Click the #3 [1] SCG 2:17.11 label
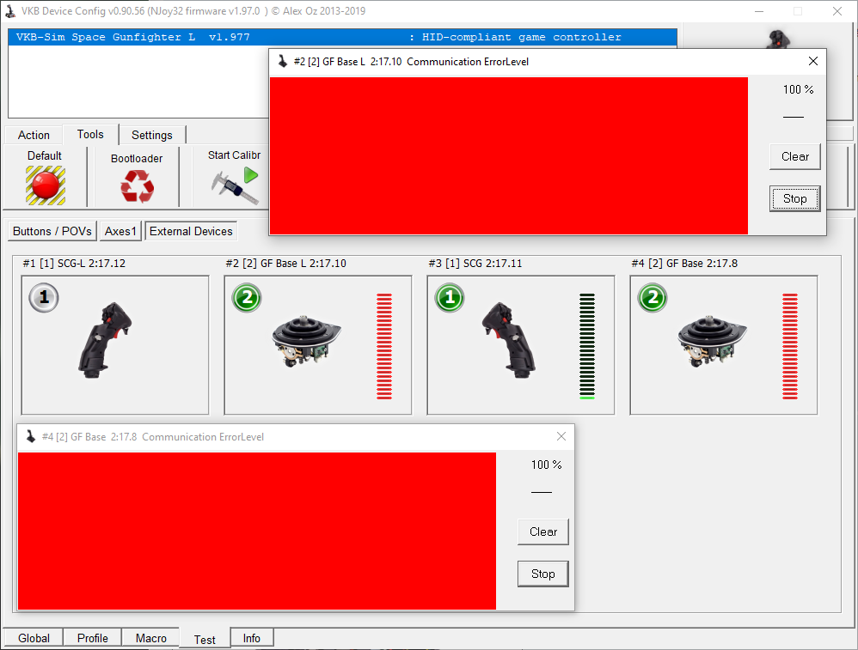This screenshot has width=858, height=650. [475, 264]
